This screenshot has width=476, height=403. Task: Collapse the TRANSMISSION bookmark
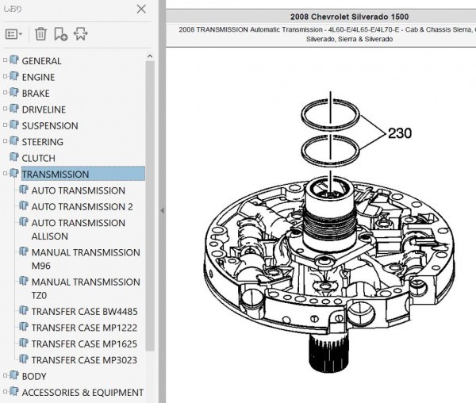click(x=6, y=173)
